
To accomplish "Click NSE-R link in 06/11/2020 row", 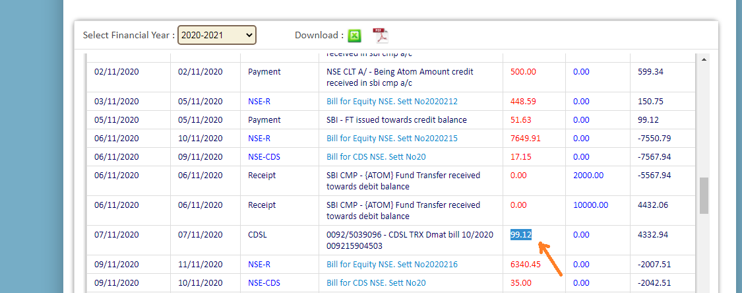I will pos(260,138).
